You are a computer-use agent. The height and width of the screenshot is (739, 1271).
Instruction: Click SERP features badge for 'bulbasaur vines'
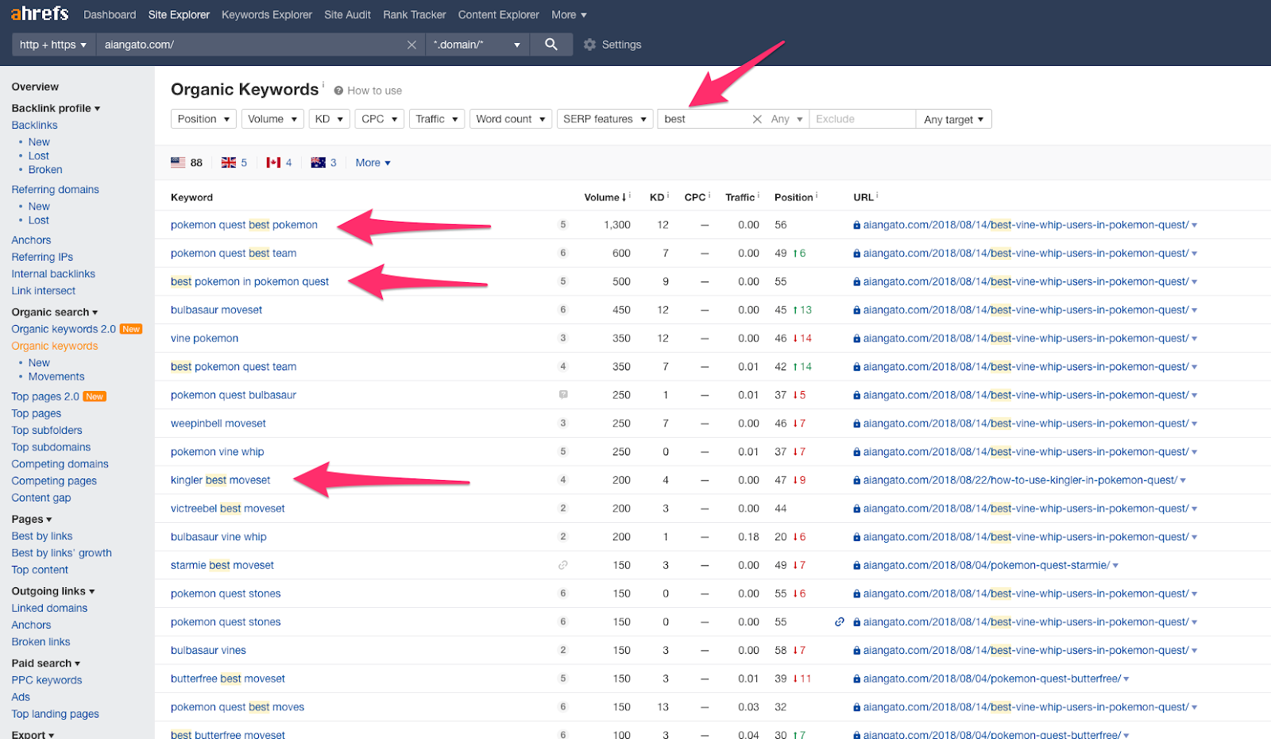point(563,650)
